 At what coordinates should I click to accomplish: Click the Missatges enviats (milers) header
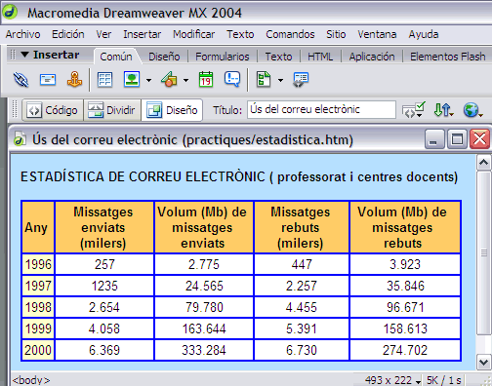click(x=104, y=227)
